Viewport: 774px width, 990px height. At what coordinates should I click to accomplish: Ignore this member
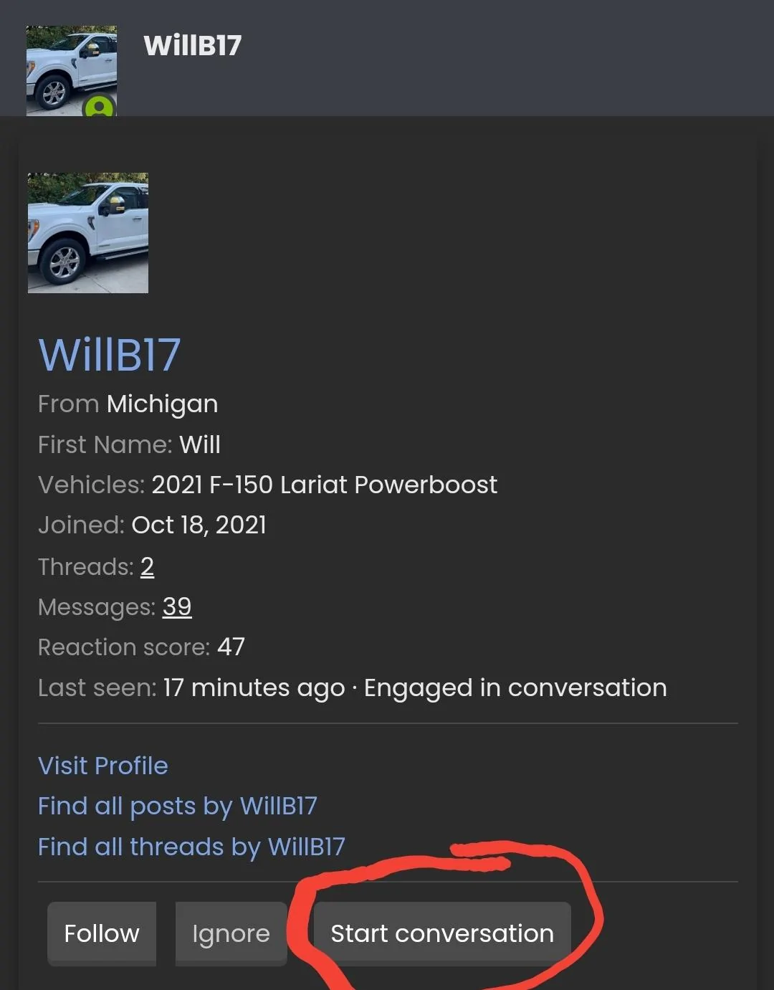coord(231,933)
